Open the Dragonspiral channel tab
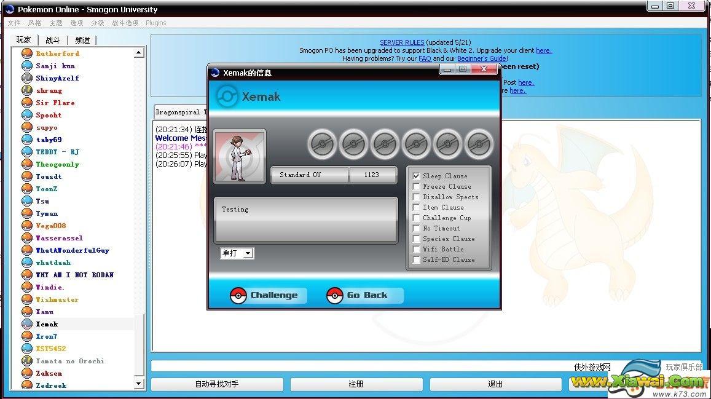The image size is (711, 399). click(x=181, y=112)
